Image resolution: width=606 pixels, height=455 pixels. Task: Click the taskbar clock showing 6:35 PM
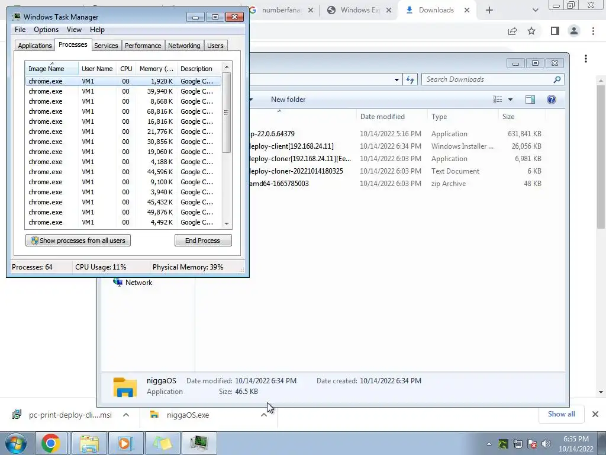coord(576,444)
